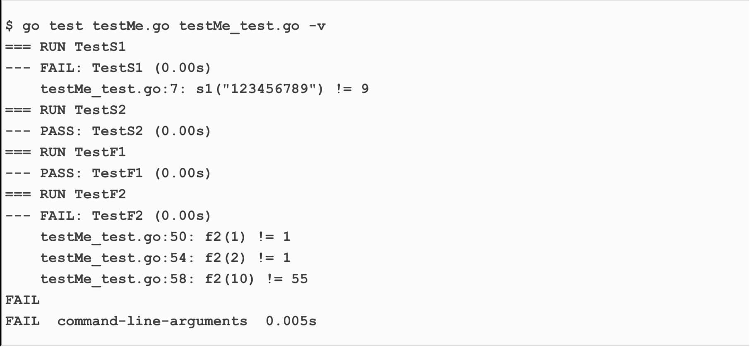
Task: Click the "--- FAIL: TestS1" result line
Action: pos(108,68)
